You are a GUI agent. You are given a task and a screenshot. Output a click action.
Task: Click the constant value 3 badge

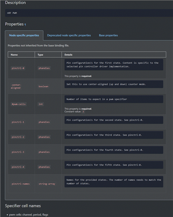pos(83,112)
